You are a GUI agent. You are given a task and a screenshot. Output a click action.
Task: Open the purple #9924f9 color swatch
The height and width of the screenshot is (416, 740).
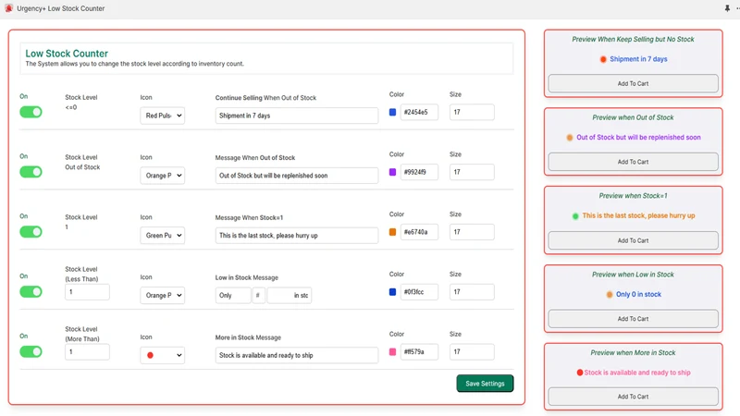tap(392, 172)
